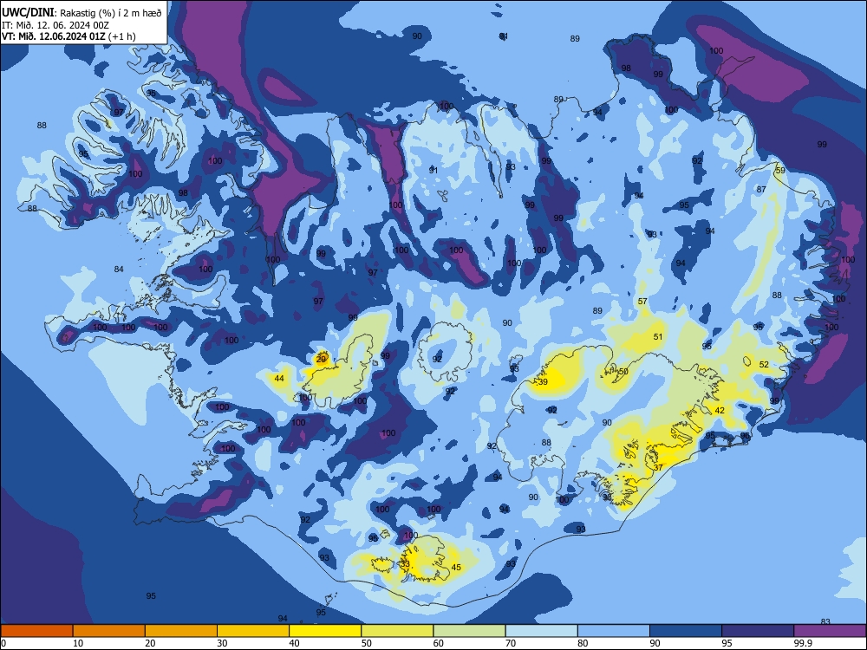Select the pale yellow 50–60 legend swatch
The image size is (867, 650).
pos(398,631)
